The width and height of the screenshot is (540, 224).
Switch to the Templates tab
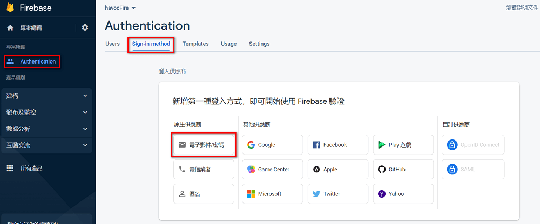(x=195, y=44)
